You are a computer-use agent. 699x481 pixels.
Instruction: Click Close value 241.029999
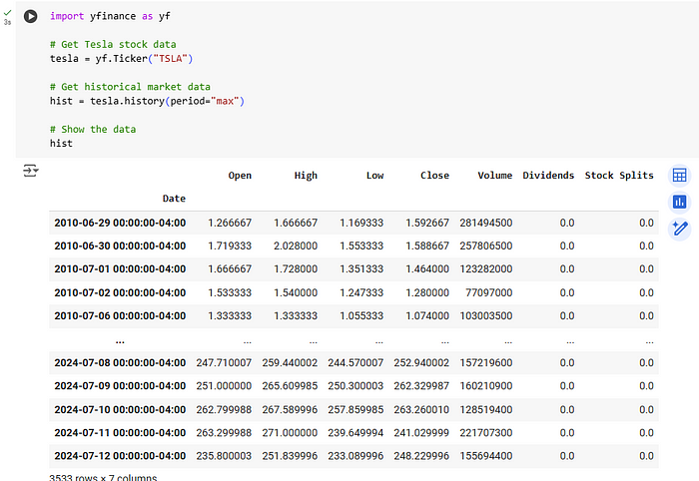(421, 433)
